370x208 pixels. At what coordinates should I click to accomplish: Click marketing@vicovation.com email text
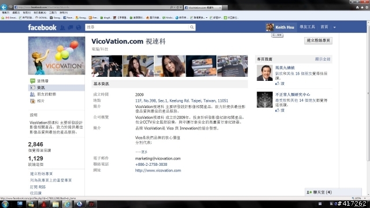click(158, 158)
